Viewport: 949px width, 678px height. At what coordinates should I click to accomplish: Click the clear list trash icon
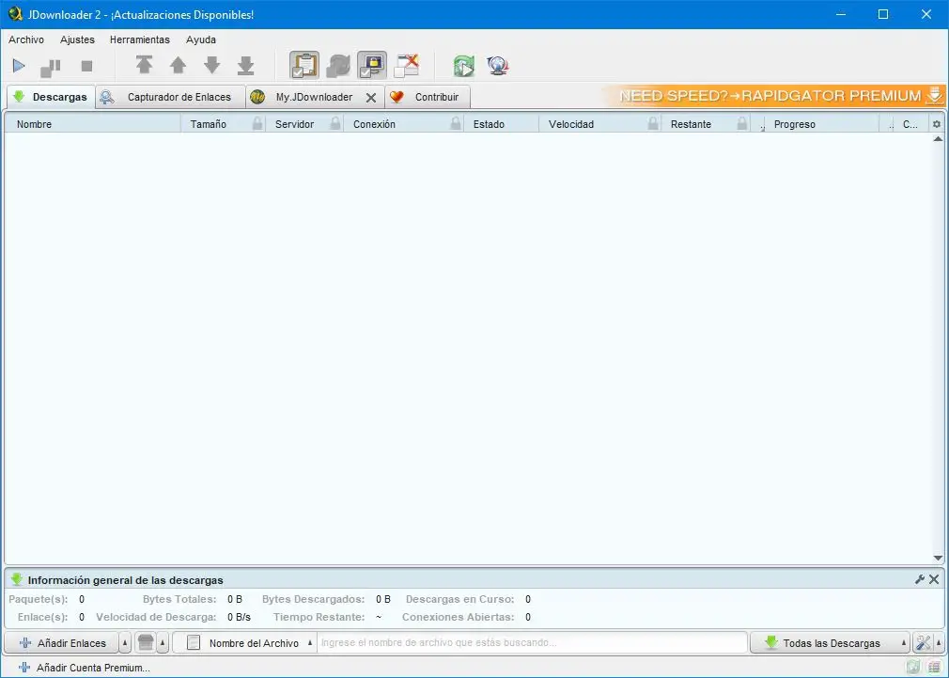146,643
